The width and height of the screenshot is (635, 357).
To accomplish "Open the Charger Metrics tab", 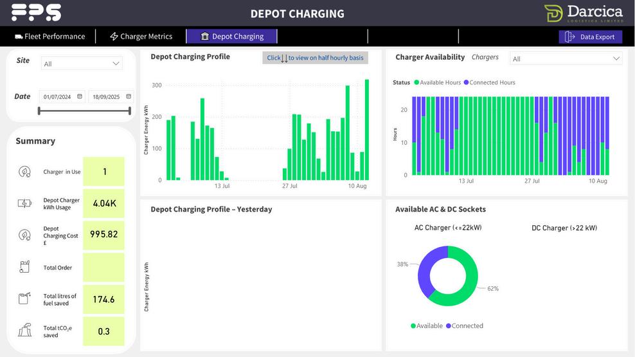I will [x=141, y=37].
